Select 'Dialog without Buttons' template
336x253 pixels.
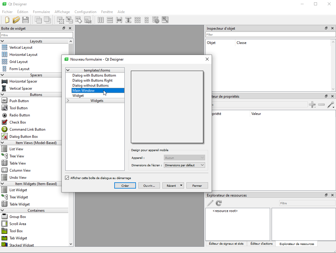click(91, 85)
